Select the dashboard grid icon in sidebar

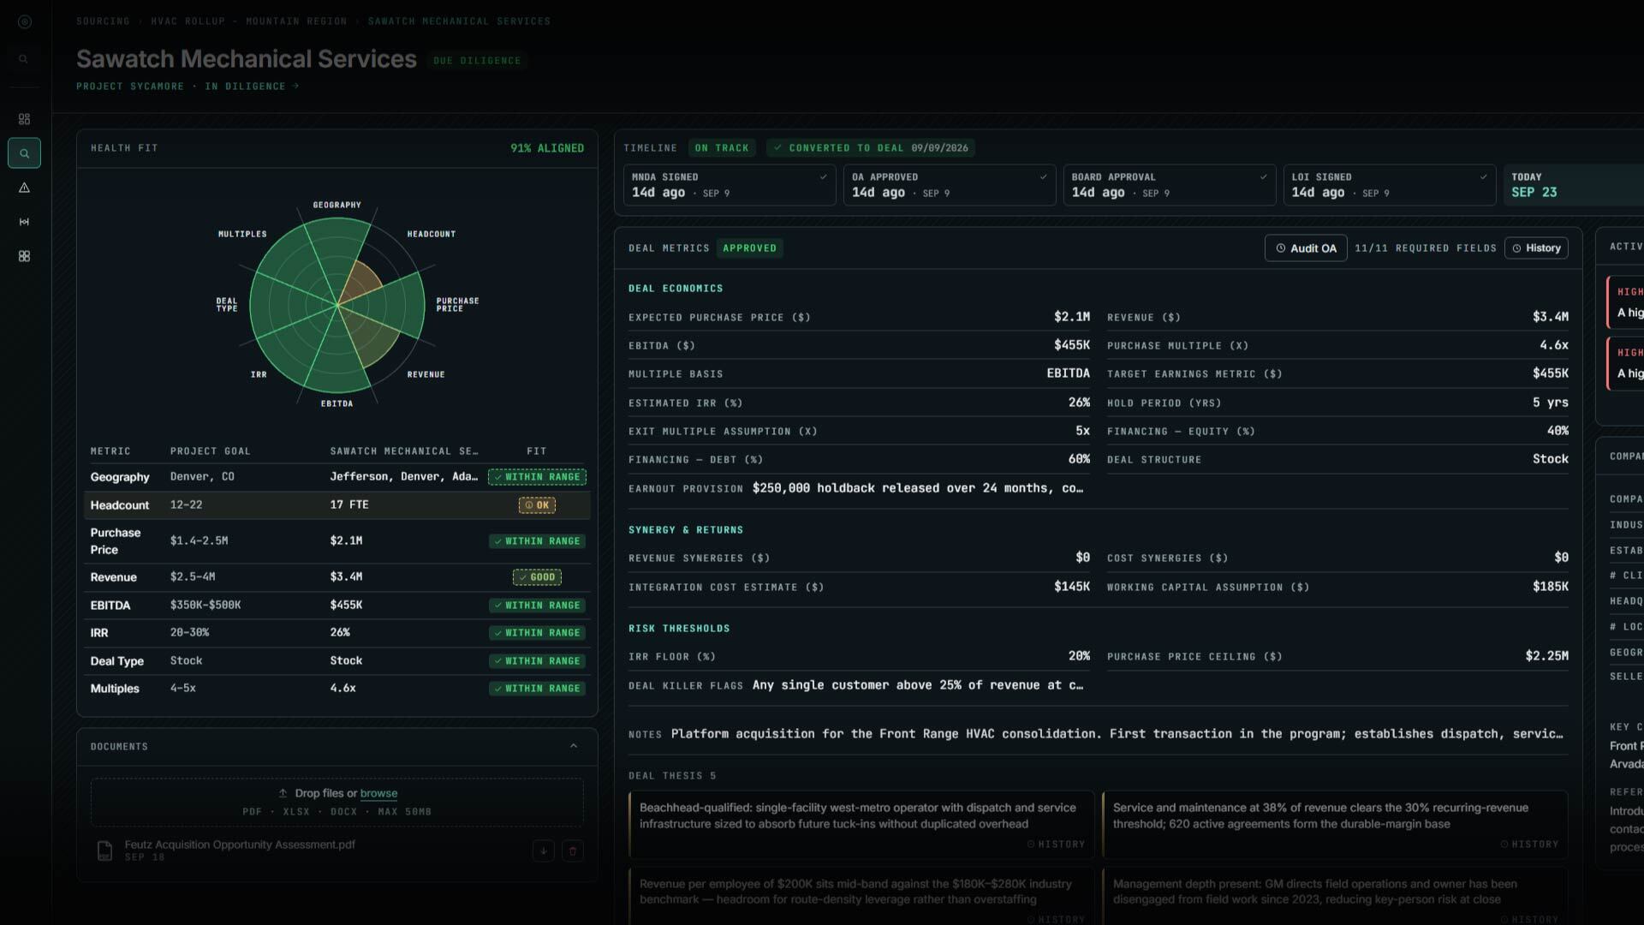click(24, 119)
